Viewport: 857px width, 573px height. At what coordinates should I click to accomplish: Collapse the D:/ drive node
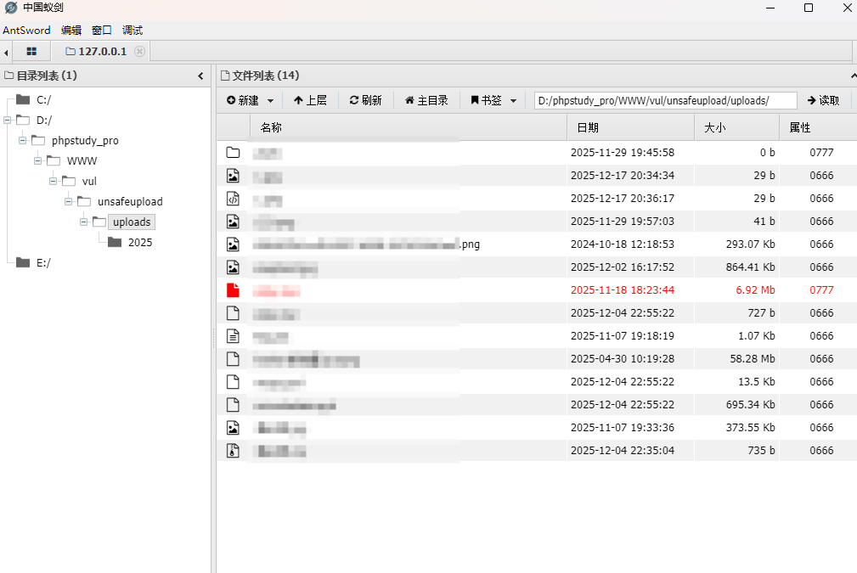[7, 121]
